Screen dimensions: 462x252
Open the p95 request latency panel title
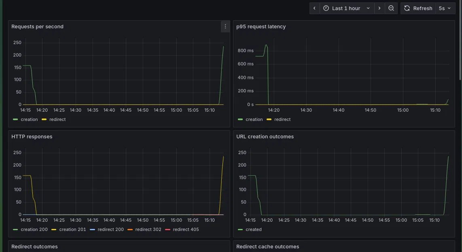[261, 27]
